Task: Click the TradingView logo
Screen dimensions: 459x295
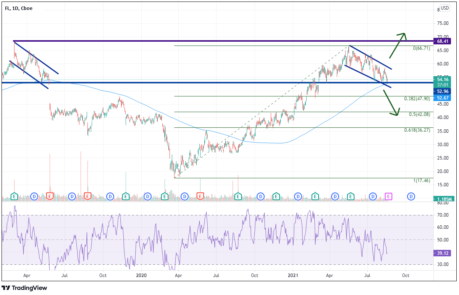Action: tap(24, 288)
